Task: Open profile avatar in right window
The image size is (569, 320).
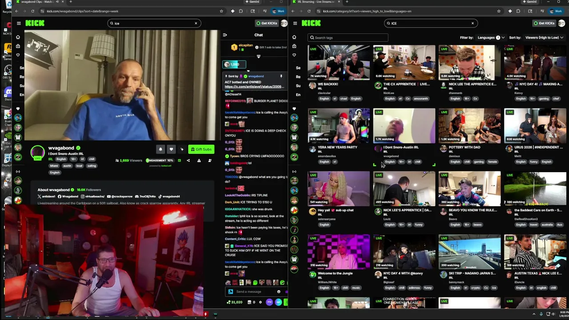Action: (x=561, y=23)
